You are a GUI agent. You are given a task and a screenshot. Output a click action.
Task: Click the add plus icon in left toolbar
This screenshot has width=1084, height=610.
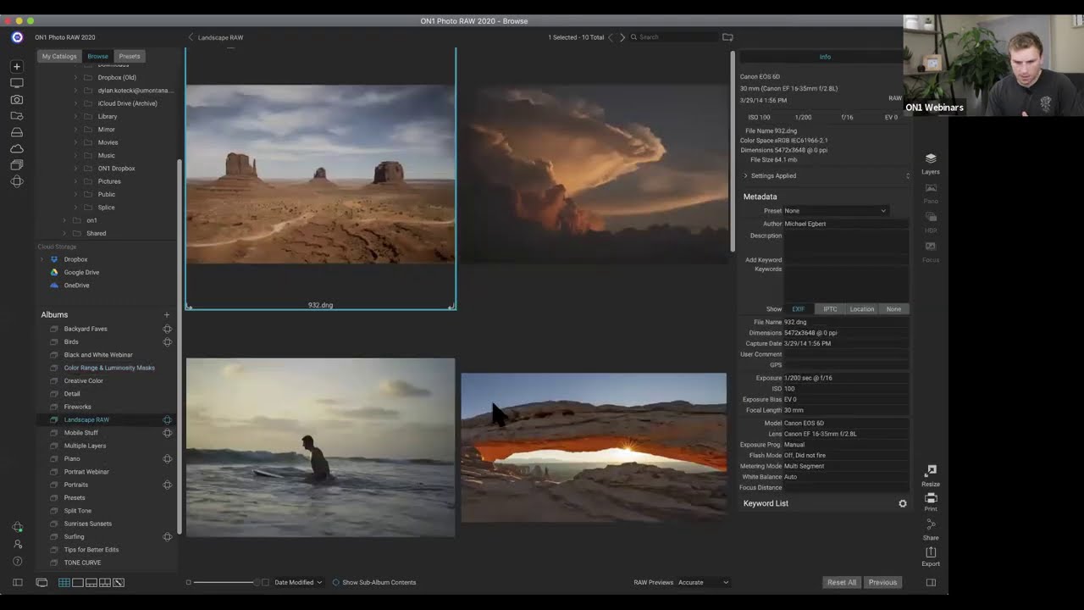click(17, 66)
